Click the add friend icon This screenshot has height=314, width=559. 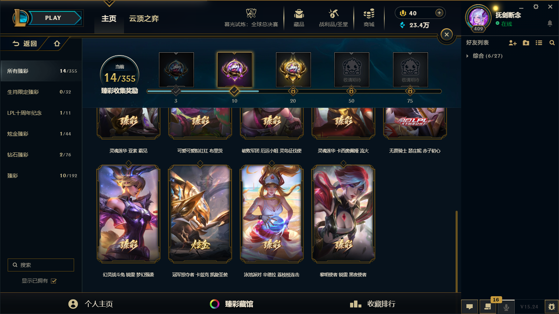(x=513, y=43)
